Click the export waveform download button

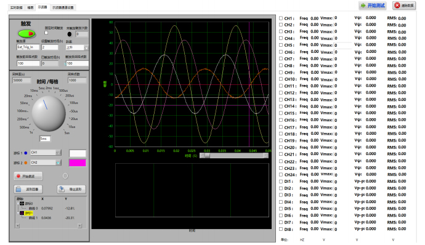pos(71,189)
